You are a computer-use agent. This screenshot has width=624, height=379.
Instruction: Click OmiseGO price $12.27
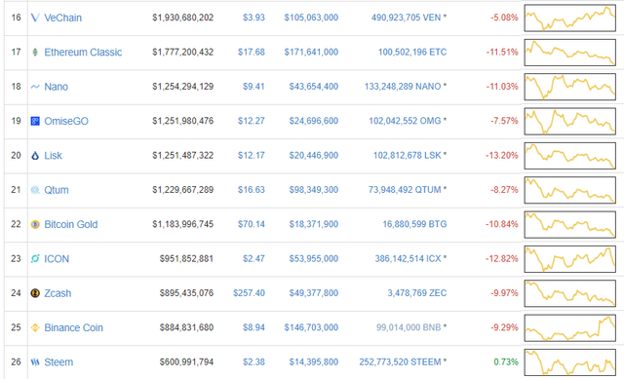(x=252, y=121)
